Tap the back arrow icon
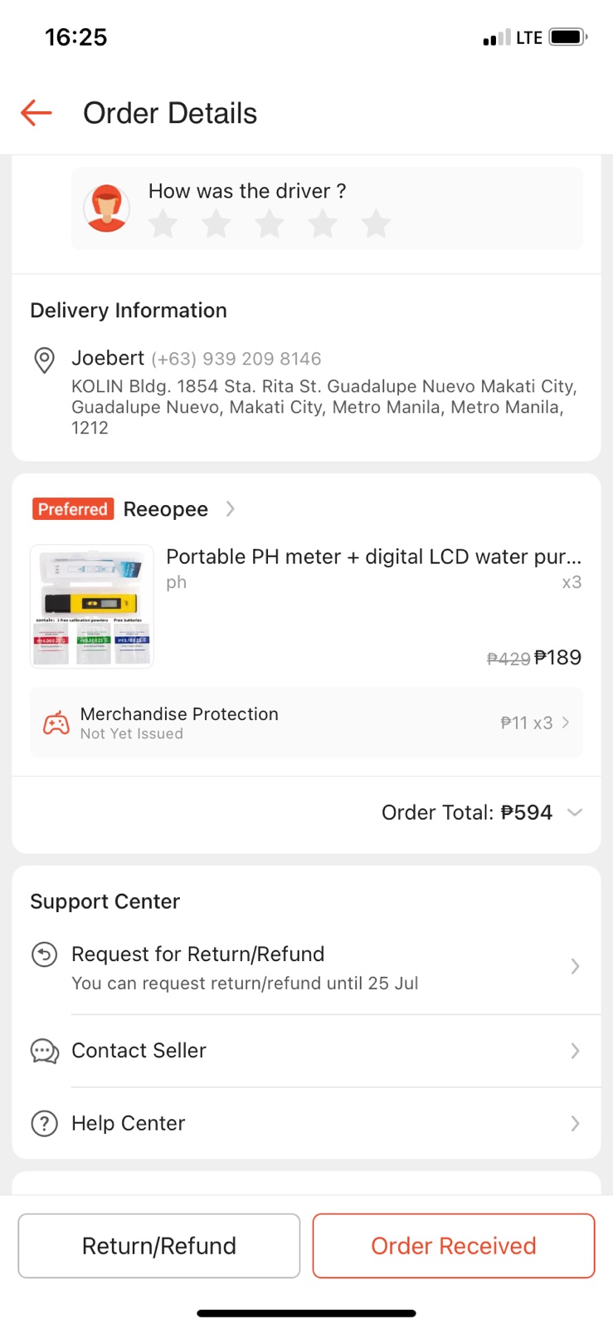This screenshot has height=1329, width=613. (36, 113)
